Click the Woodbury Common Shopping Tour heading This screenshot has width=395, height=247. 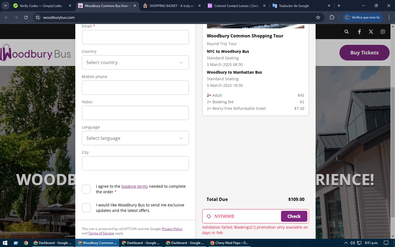click(245, 36)
